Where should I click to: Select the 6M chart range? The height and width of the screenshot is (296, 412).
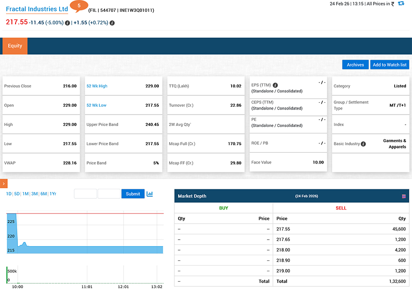tap(43, 194)
